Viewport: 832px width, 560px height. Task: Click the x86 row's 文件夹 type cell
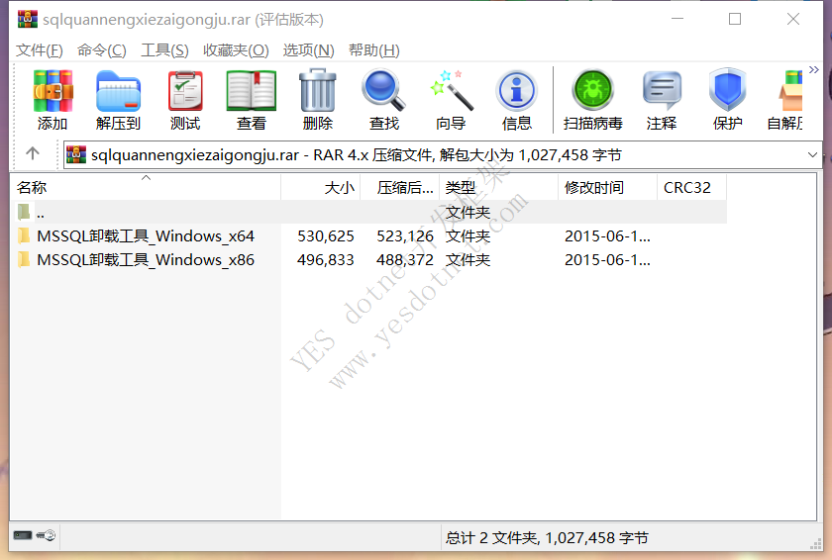[468, 259]
